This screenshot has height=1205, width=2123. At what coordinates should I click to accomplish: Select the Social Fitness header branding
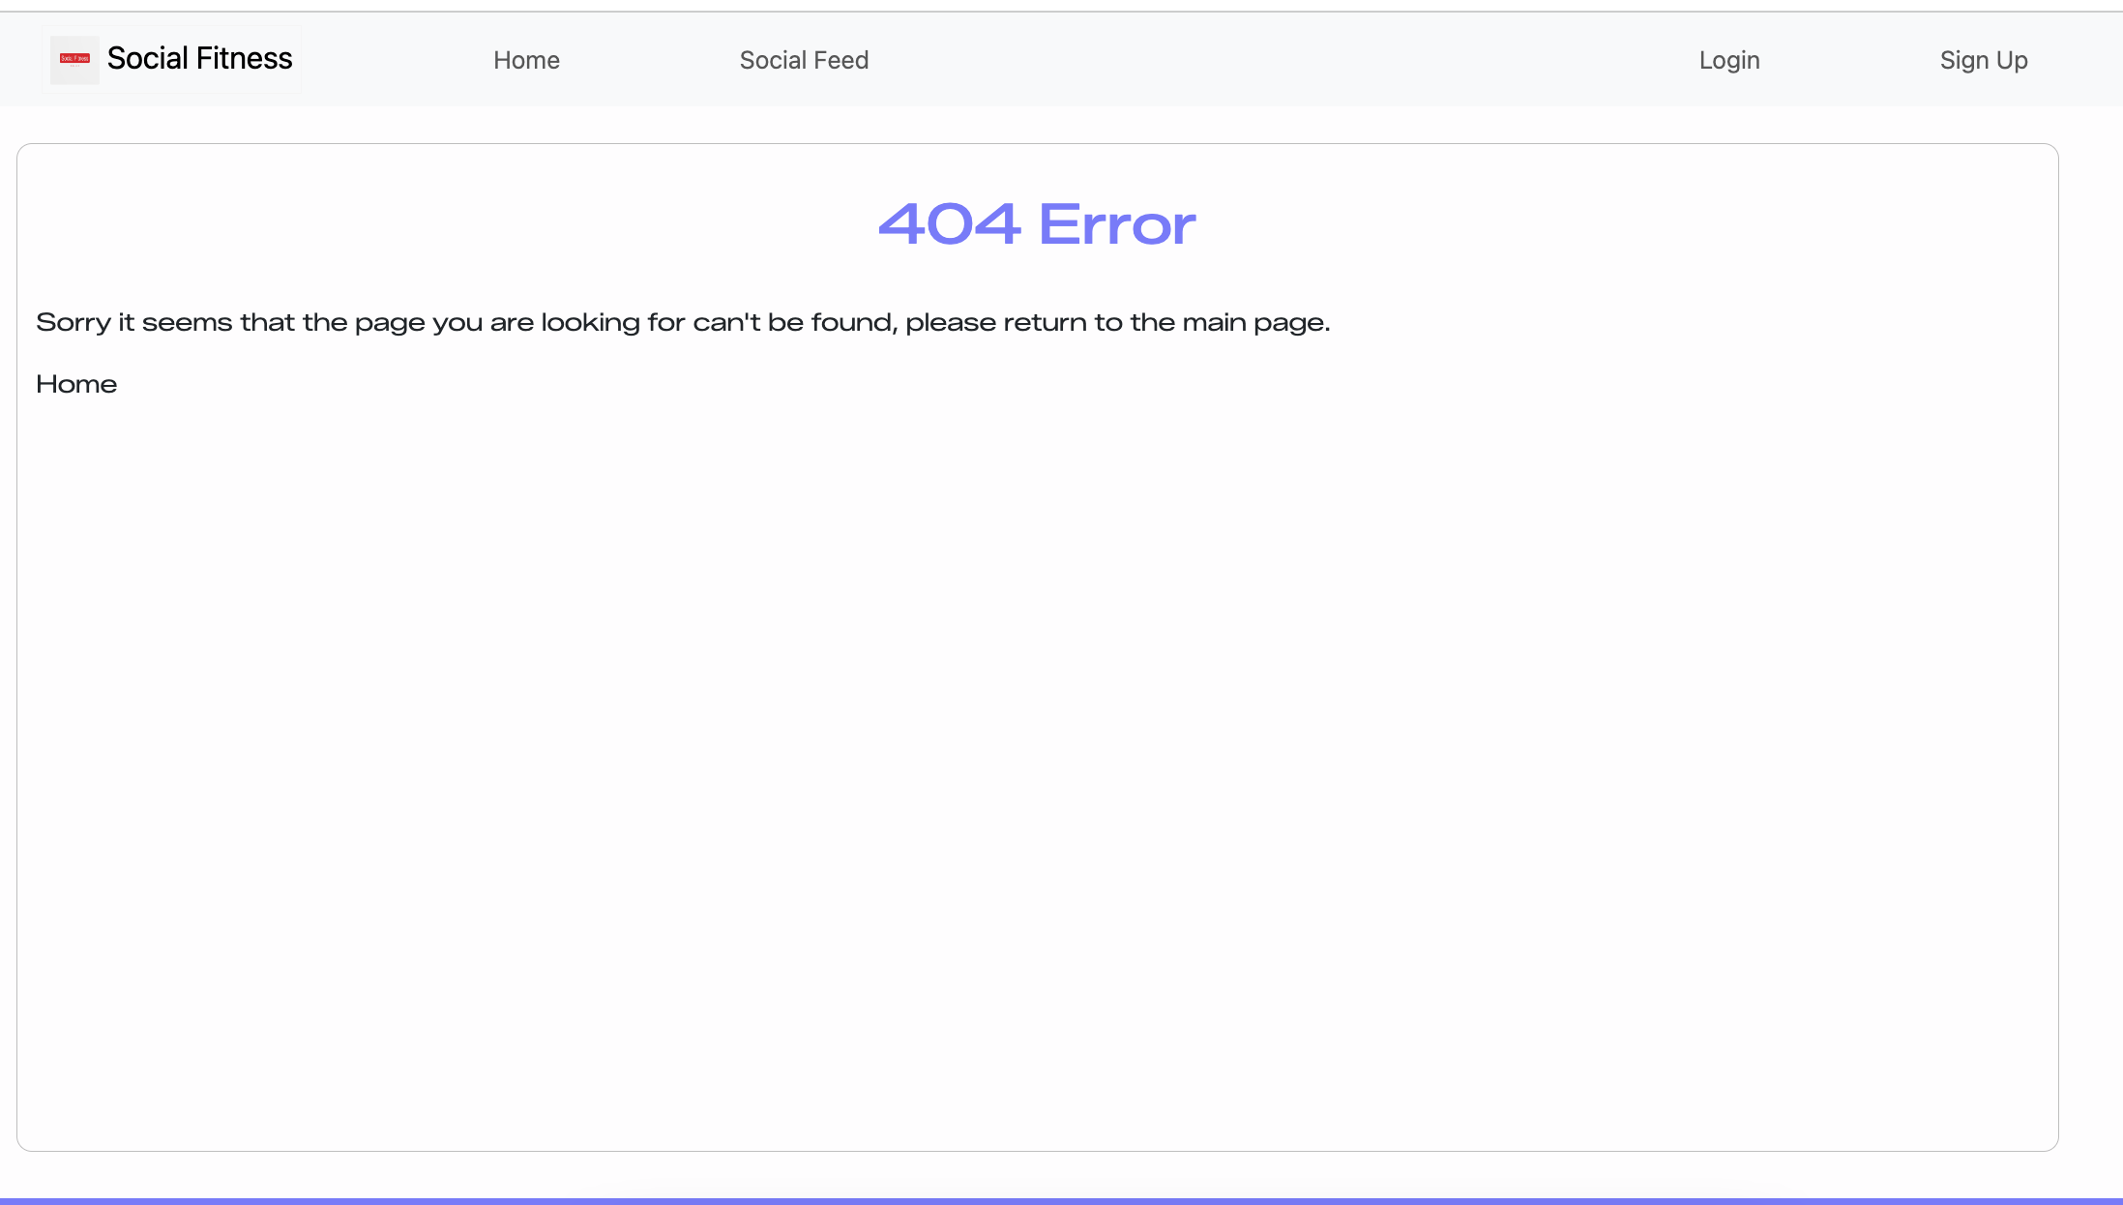pyautogui.click(x=174, y=59)
